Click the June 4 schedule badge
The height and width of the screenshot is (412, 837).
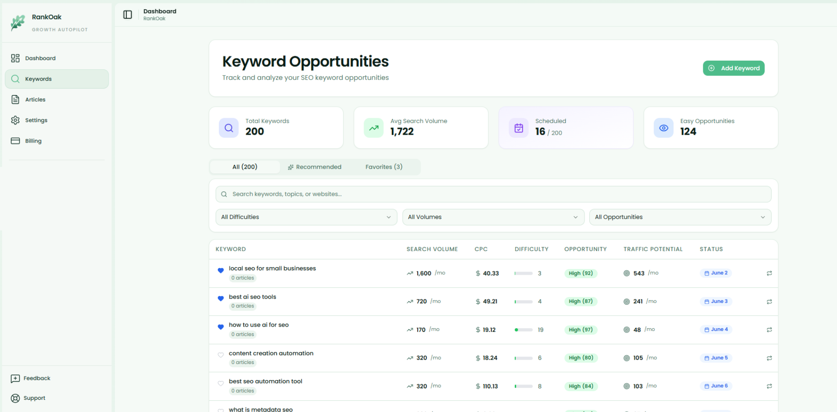tap(716, 329)
